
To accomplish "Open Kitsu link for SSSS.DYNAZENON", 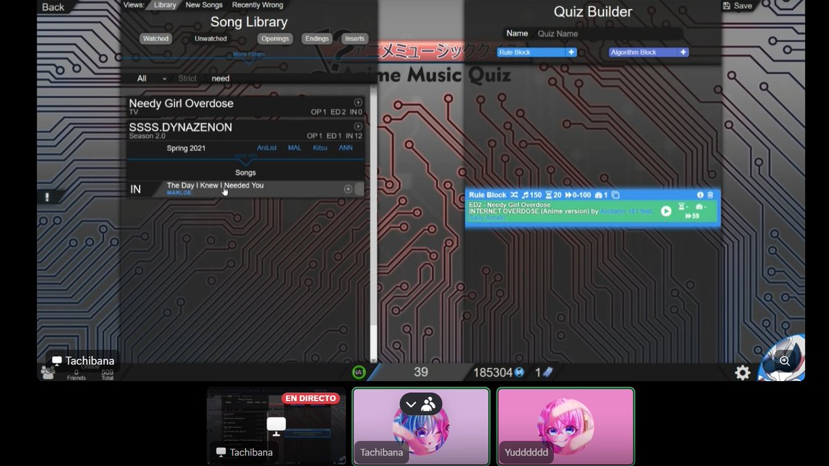I will click(320, 148).
